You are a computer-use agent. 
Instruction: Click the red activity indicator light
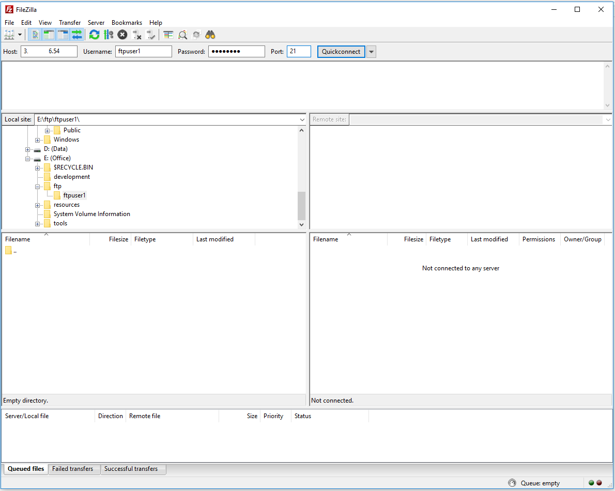pos(599,483)
